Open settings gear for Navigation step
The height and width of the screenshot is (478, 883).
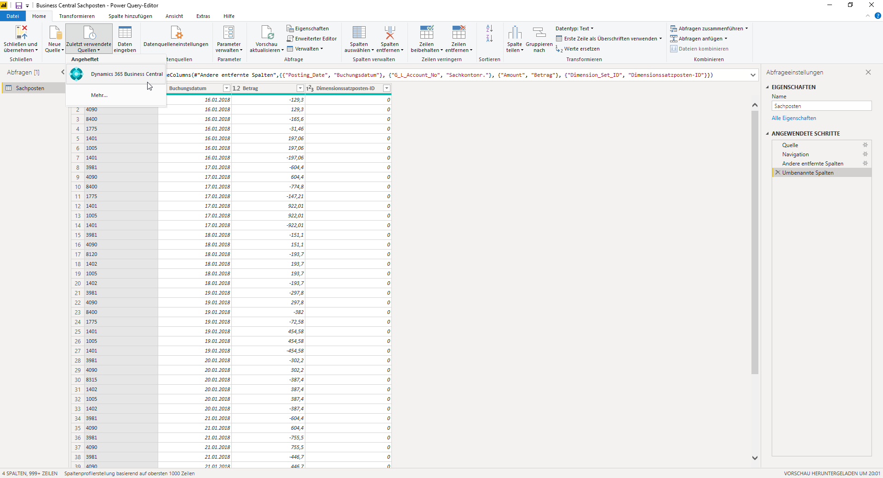(x=865, y=154)
